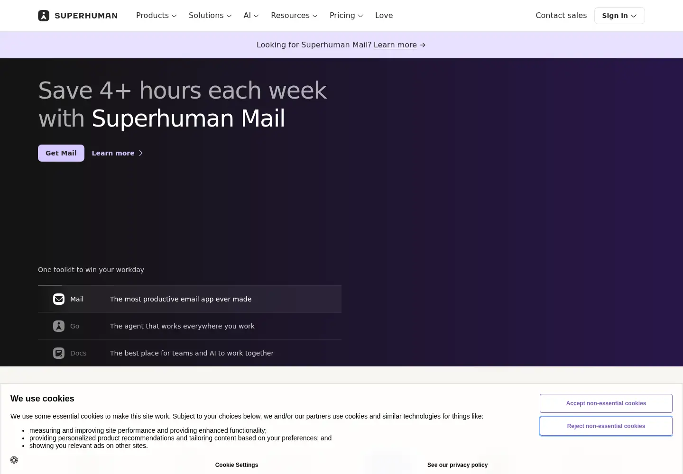Reject non-essential cookies
Viewport: 683px width, 474px height.
tap(606, 426)
